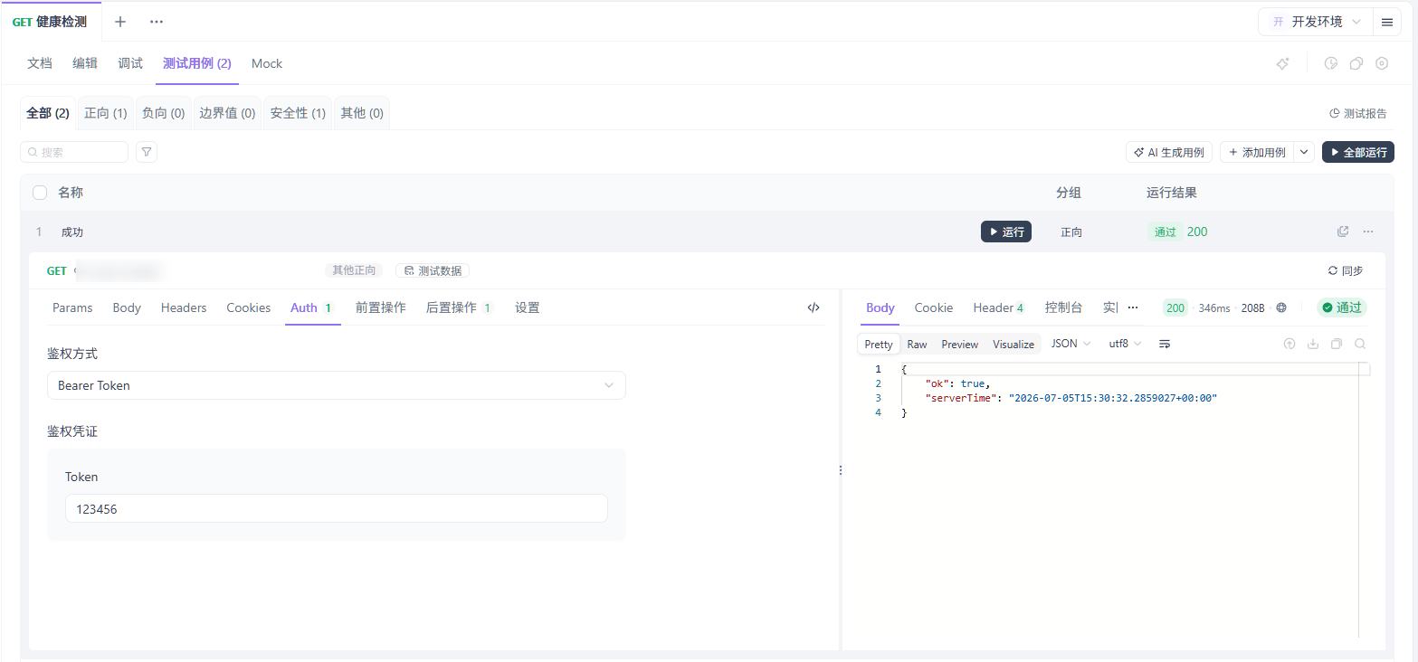Change the JSON response format dropdown
1418x662 pixels.
pos(1071,344)
